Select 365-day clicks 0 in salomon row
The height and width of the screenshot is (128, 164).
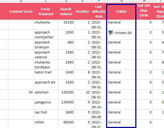point(145,95)
